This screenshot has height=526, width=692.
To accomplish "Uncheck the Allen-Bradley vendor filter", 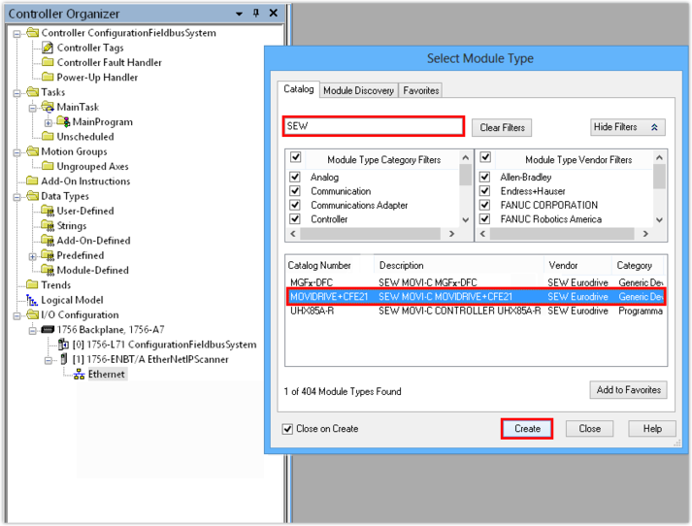I will point(486,178).
